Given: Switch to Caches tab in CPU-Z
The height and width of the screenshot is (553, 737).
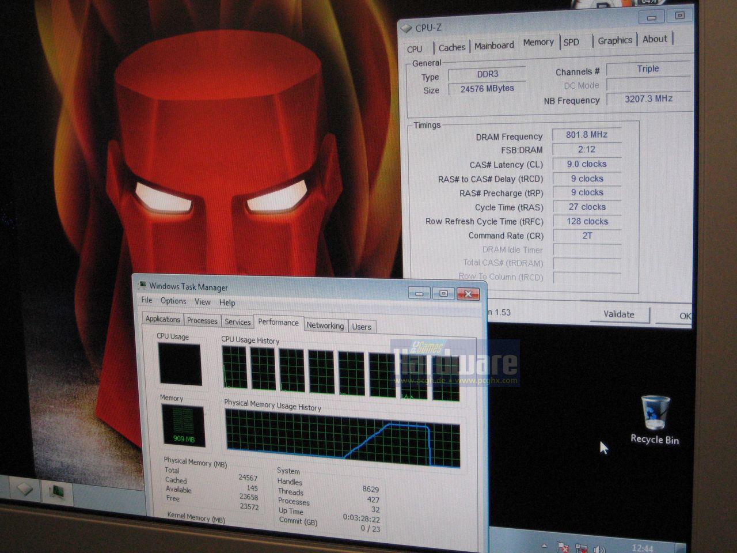Looking at the screenshot, I should click(451, 48).
